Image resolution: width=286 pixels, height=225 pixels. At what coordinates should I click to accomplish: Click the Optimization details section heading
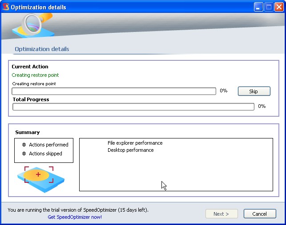[42, 49]
